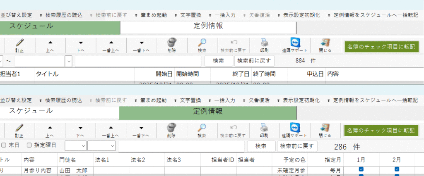
Task: Enable the 指定曜日 checkbox
Action: 29,145
